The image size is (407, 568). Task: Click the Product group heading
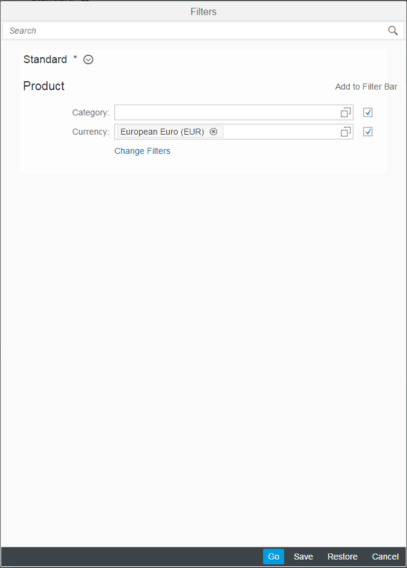[44, 86]
